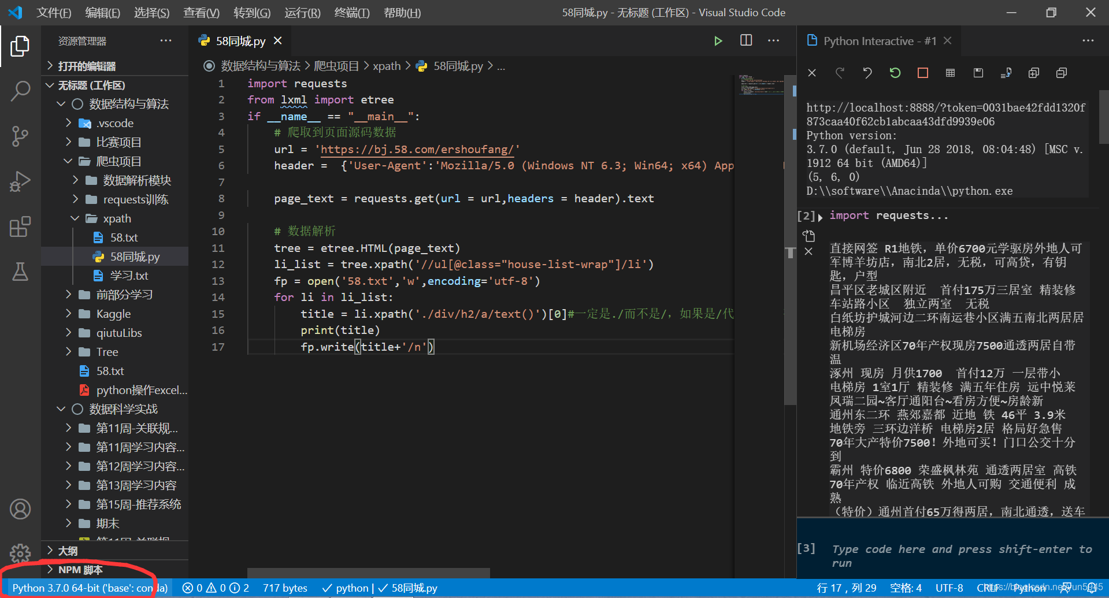This screenshot has width=1109, height=598.
Task: Show the variable explorer table
Action: pyautogui.click(x=951, y=73)
